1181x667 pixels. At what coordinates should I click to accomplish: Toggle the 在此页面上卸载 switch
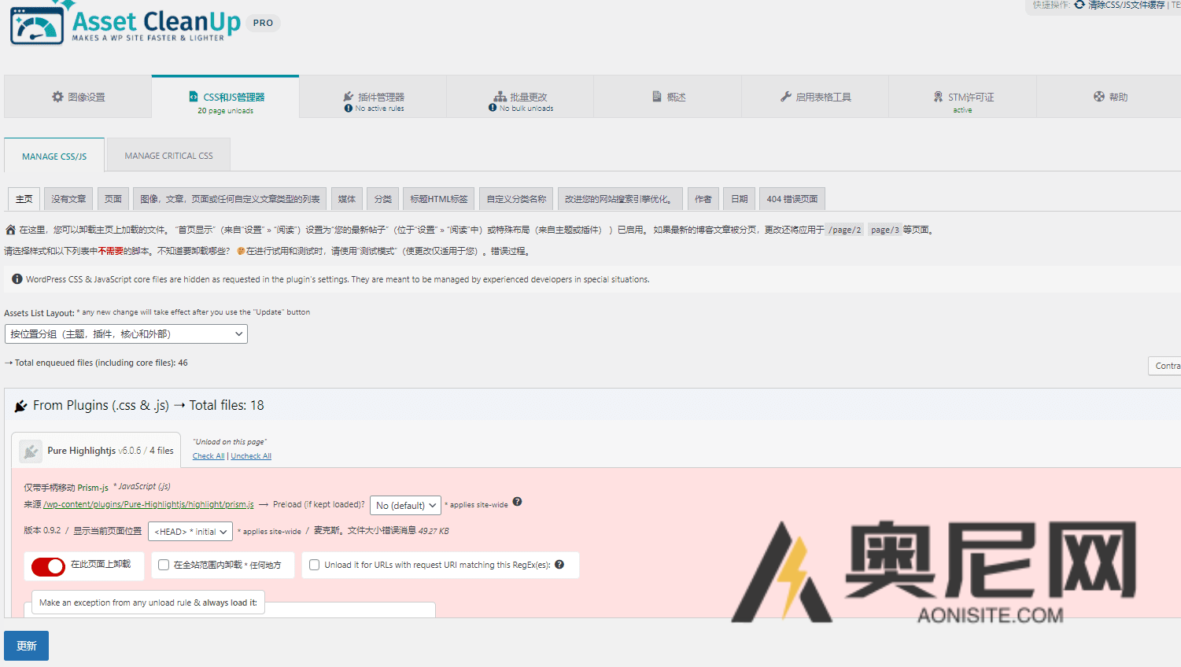click(x=48, y=566)
